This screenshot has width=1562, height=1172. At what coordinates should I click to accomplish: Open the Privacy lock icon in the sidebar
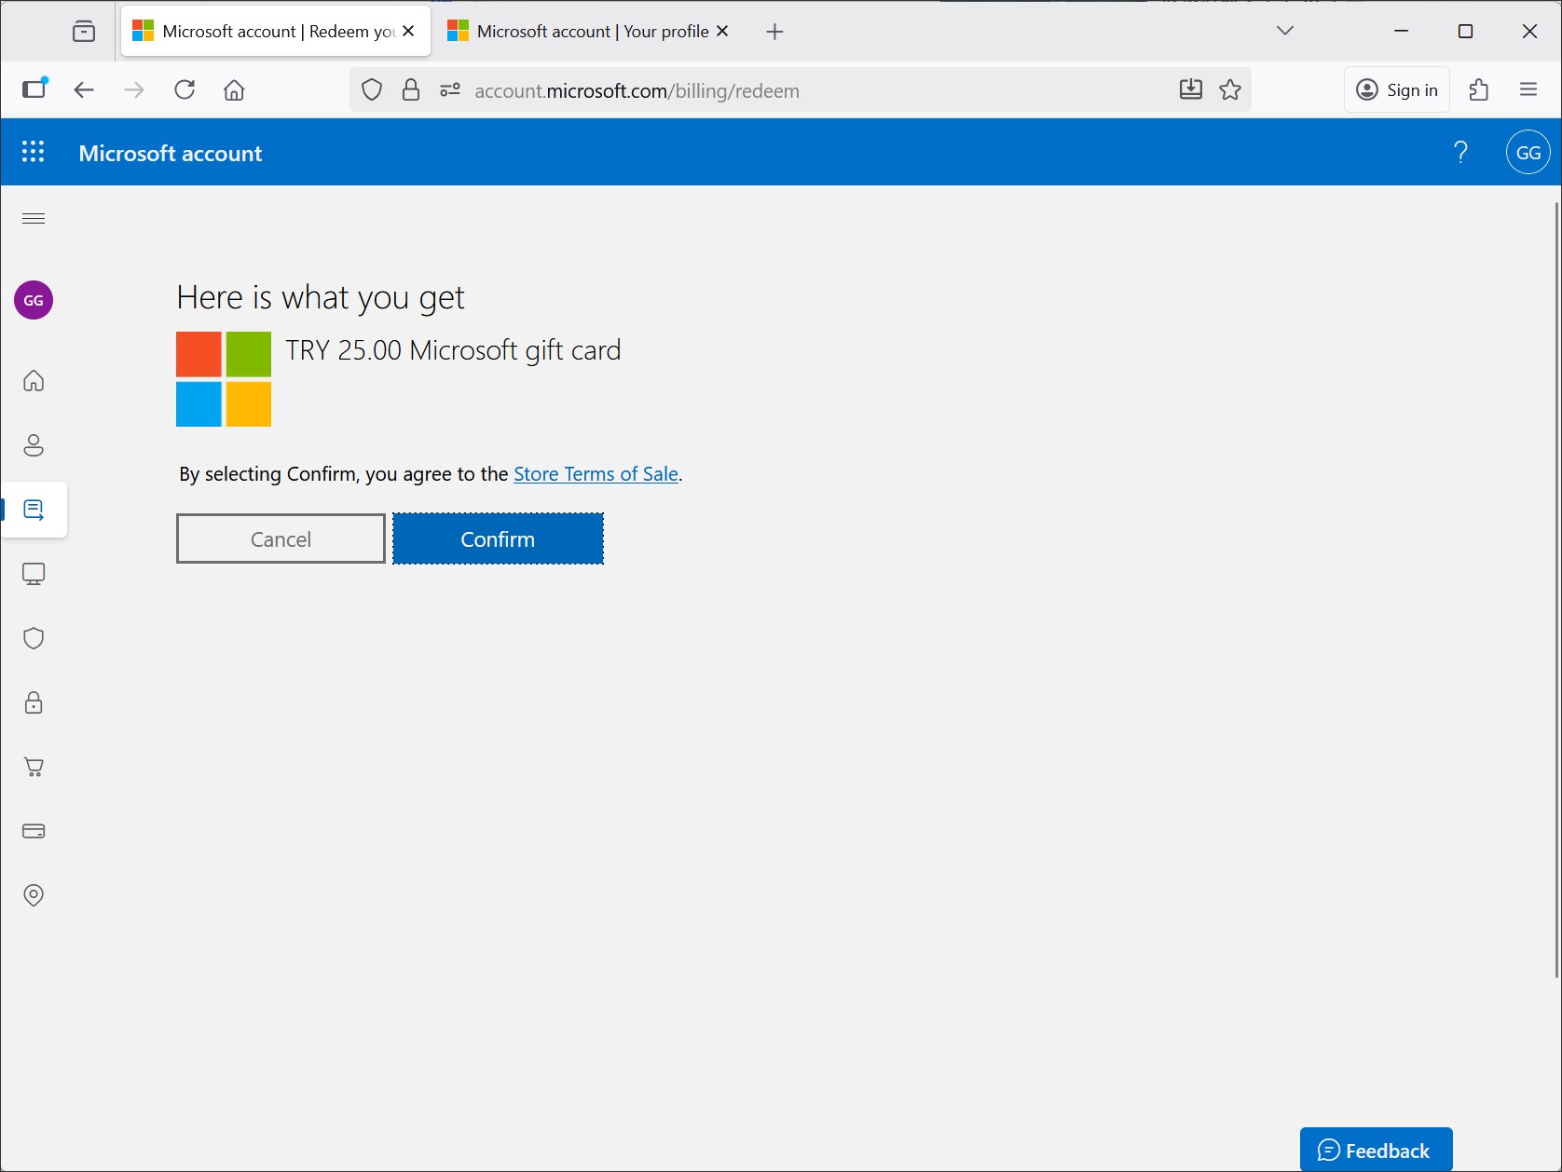click(x=34, y=702)
